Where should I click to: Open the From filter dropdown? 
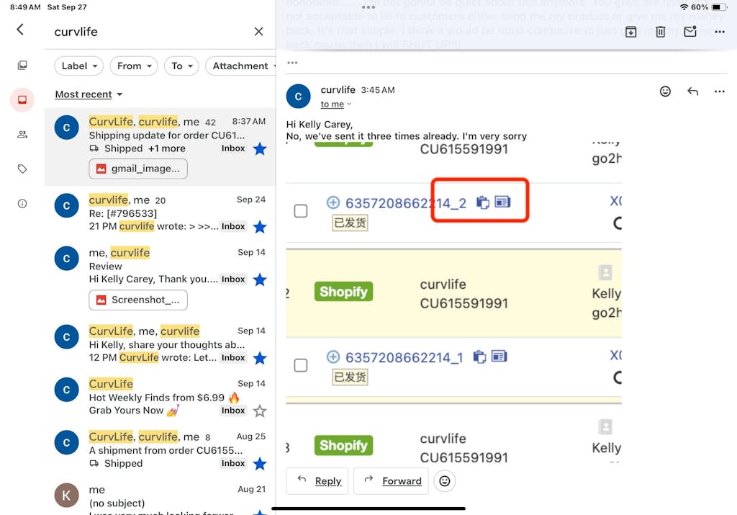[135, 66]
